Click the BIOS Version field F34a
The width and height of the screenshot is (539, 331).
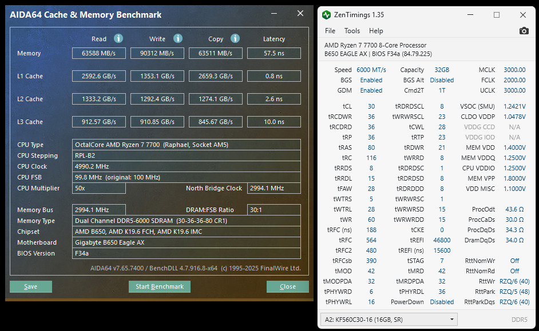pos(187,253)
